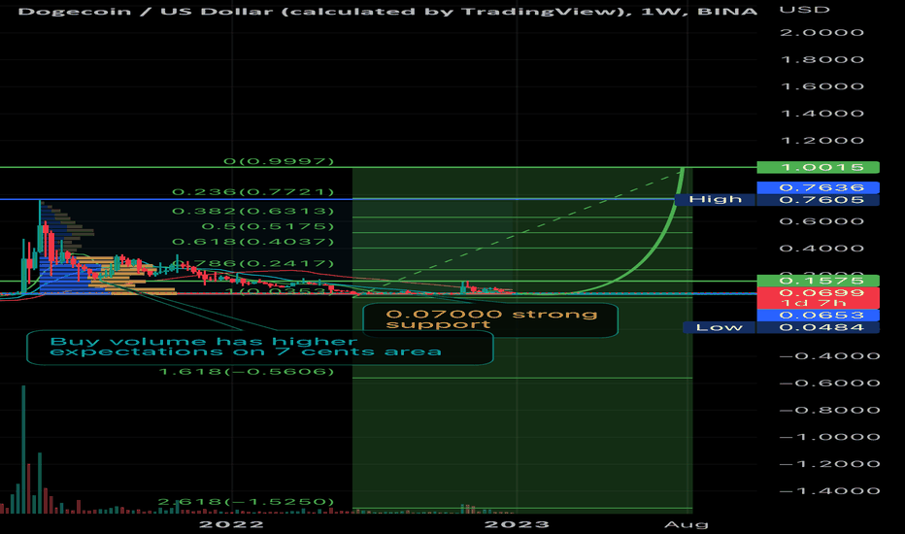Select the green projected price curve
Screen dimensions: 905x534
coord(655,250)
